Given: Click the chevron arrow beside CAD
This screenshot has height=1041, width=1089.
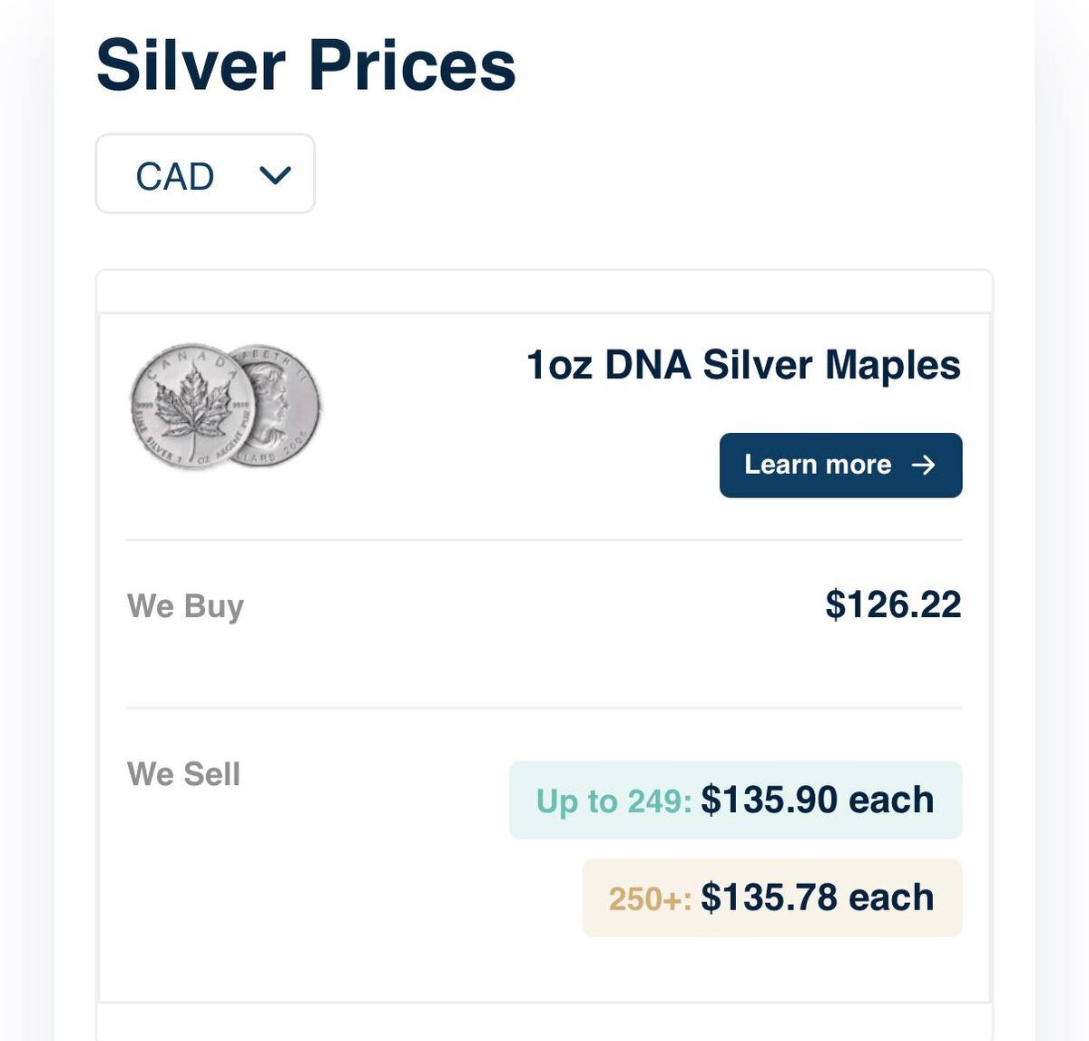Looking at the screenshot, I should [274, 174].
